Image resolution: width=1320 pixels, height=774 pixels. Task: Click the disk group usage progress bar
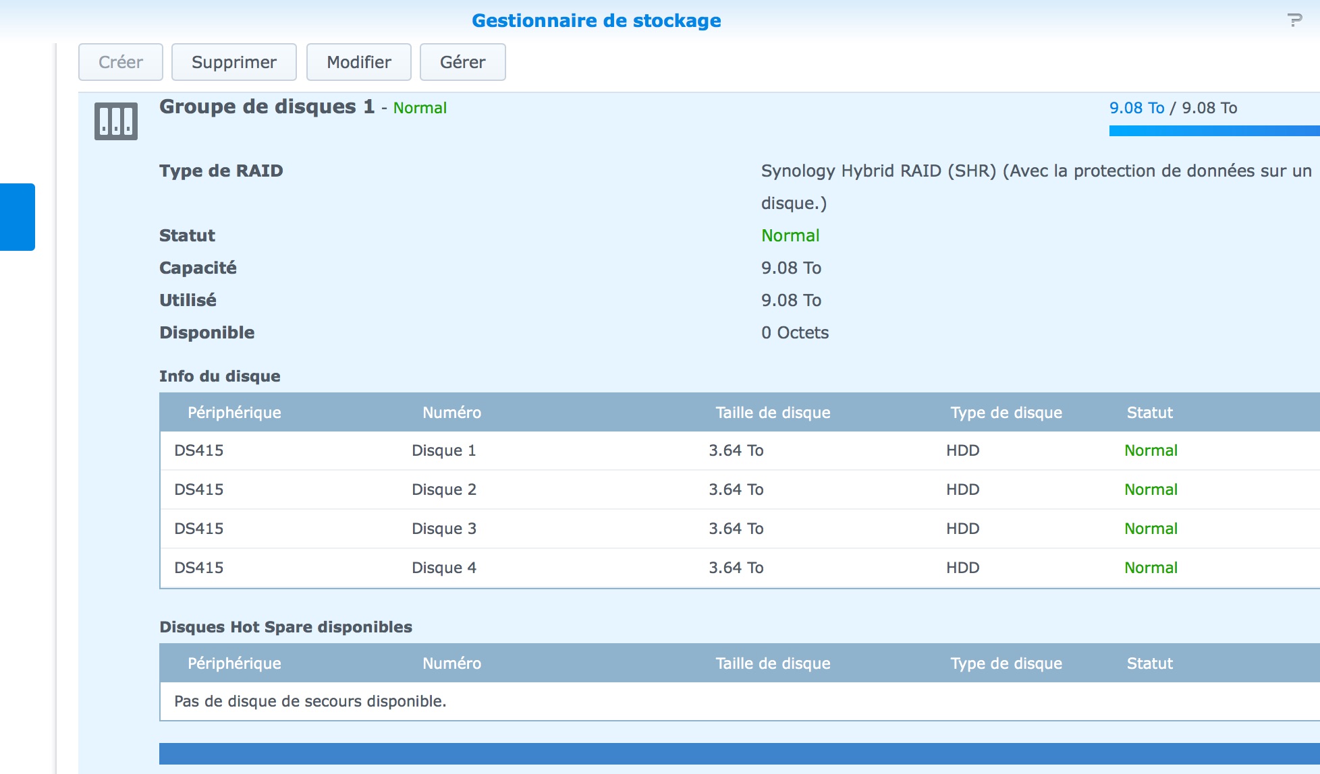click(1213, 131)
